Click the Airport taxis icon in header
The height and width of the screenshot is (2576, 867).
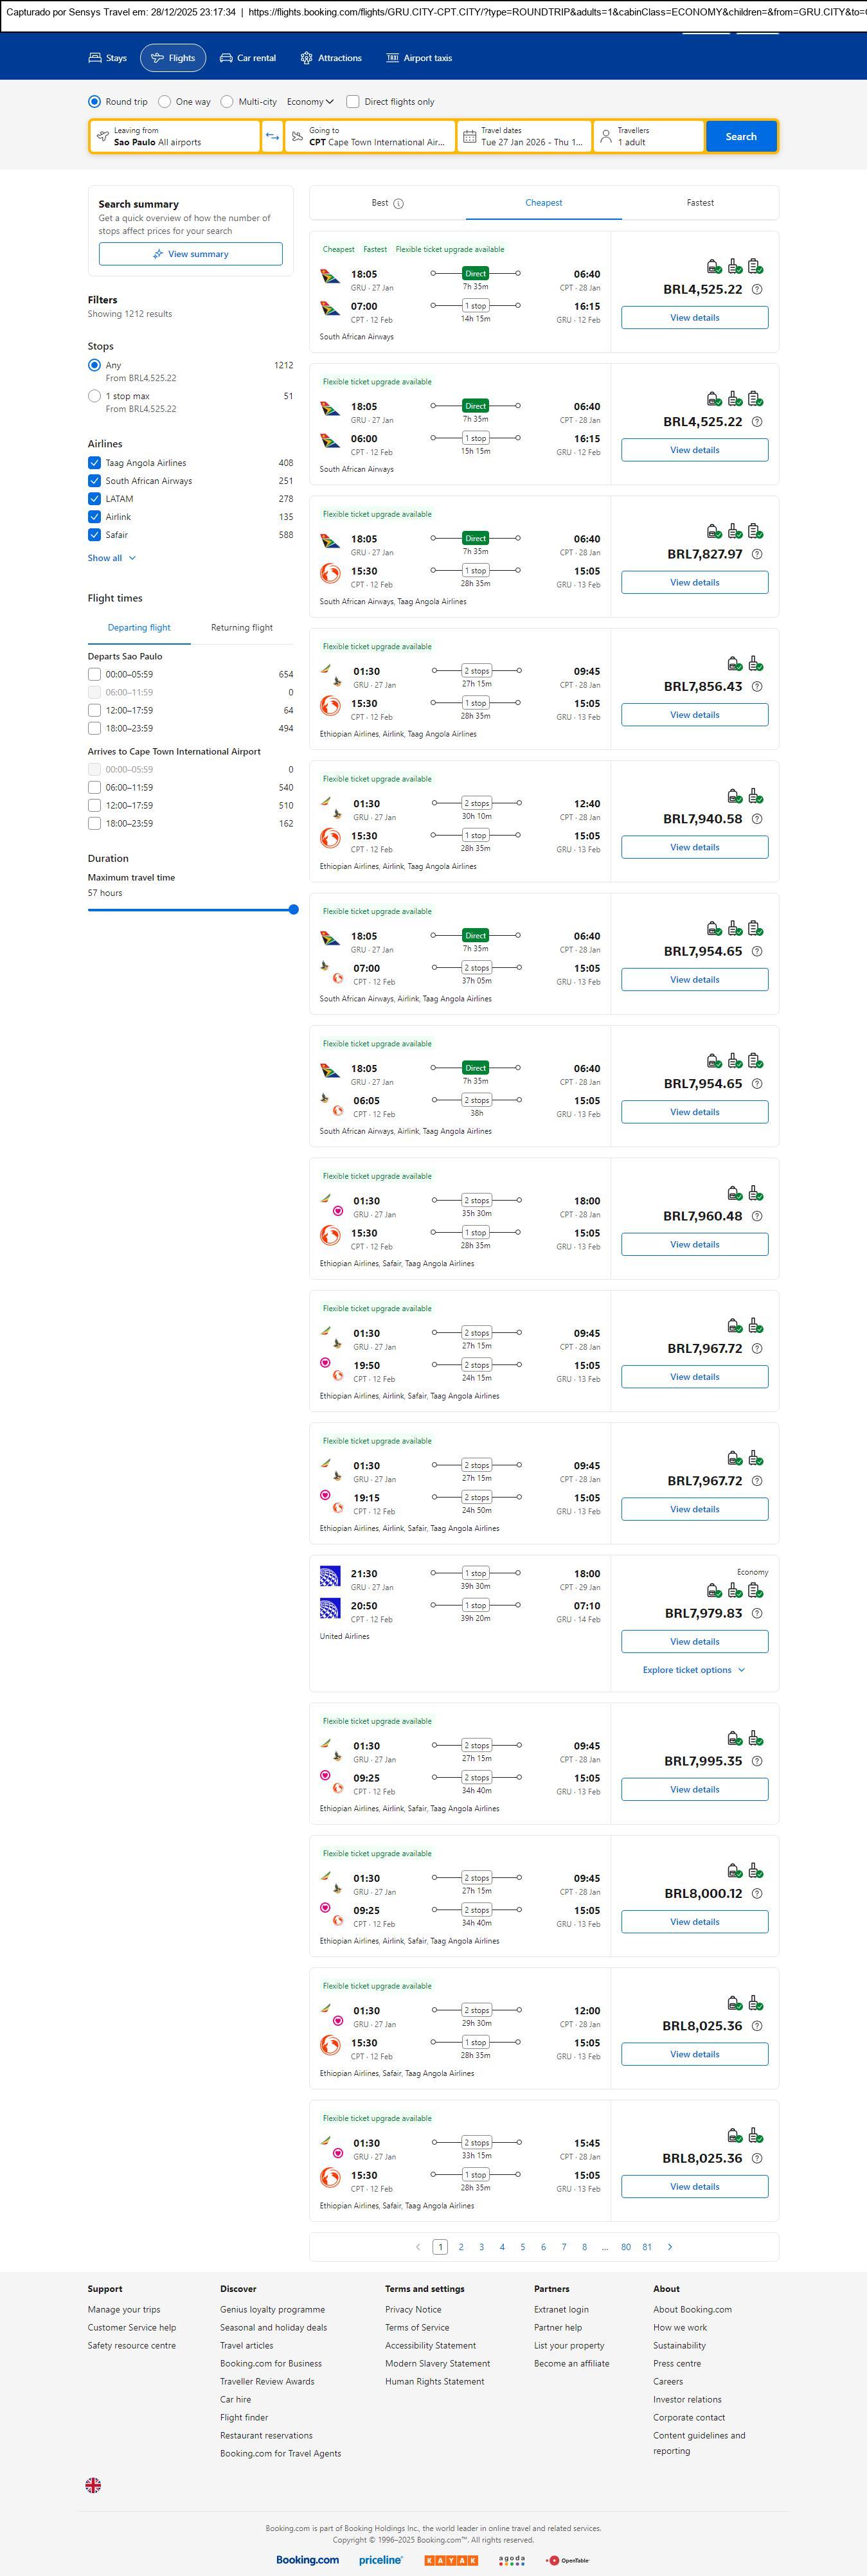(x=392, y=58)
